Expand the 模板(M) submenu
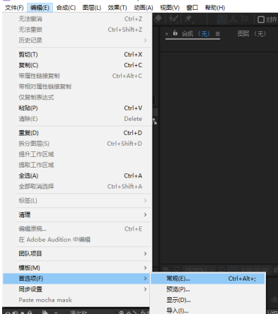This screenshot has width=278, height=314. click(x=77, y=267)
